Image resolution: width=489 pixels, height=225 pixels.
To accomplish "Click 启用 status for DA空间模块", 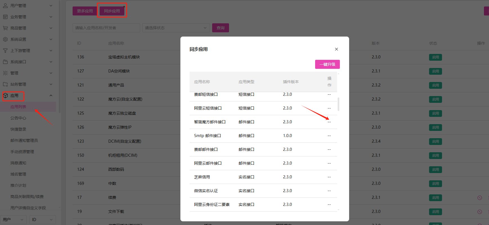I will 436,71.
